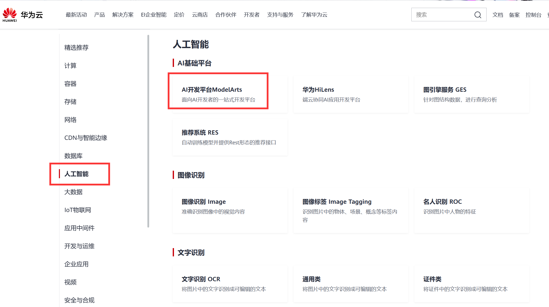Click 将证件中的文字识别成可编辑的文本 description

click(465, 289)
